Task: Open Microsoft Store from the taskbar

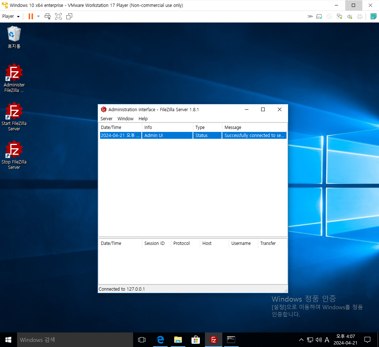Action: click(195, 340)
